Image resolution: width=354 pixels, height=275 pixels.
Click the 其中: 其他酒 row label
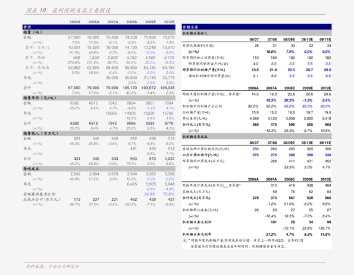37,68
